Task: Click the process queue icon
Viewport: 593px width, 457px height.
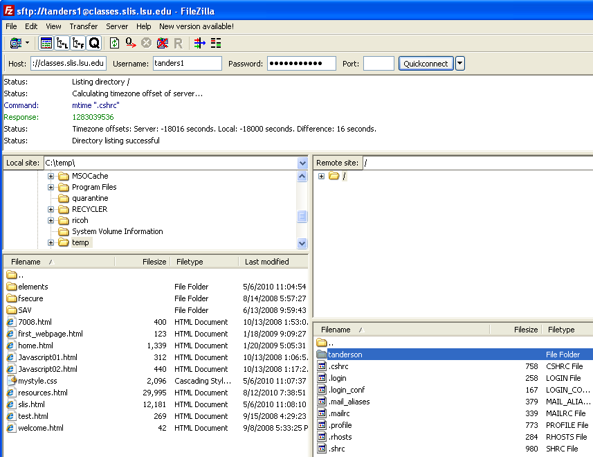Action: point(130,43)
